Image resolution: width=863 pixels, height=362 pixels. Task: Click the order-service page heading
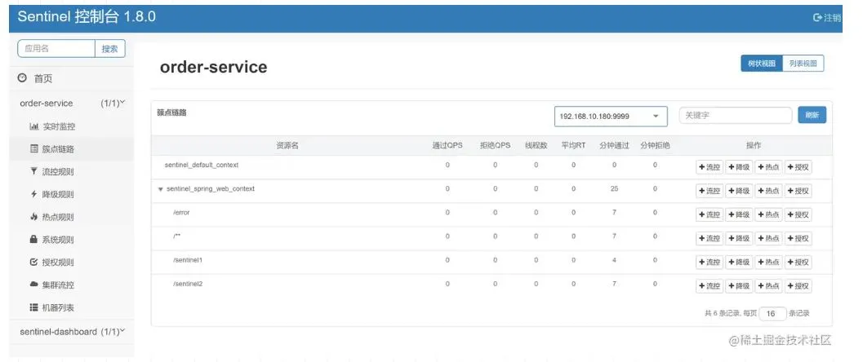214,67
